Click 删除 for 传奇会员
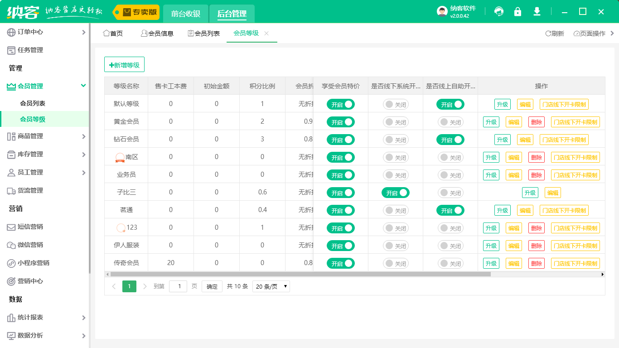Image resolution: width=619 pixels, height=348 pixels. (536, 263)
